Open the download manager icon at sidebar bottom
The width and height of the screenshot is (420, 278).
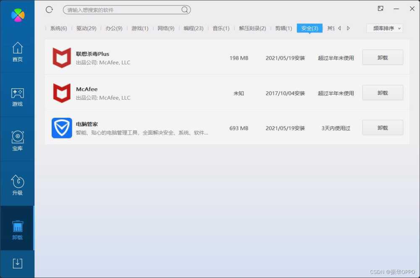17,263
